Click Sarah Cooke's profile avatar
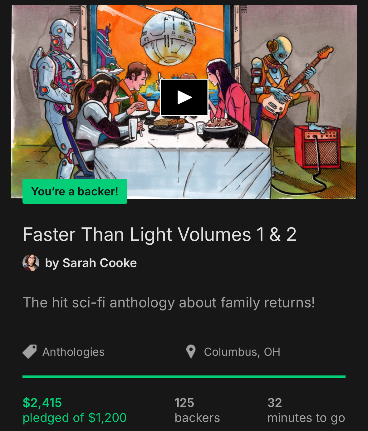Screen dimensions: 368x431 (31, 263)
